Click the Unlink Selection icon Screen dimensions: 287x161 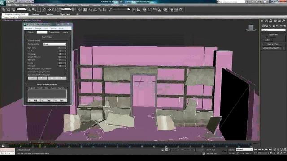point(9,9)
